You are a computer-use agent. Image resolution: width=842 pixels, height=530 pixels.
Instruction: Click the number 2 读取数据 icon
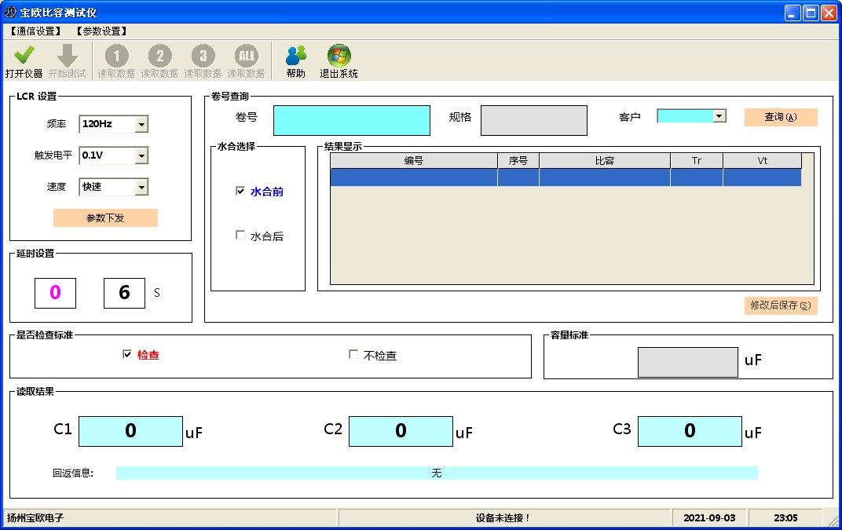click(x=159, y=56)
